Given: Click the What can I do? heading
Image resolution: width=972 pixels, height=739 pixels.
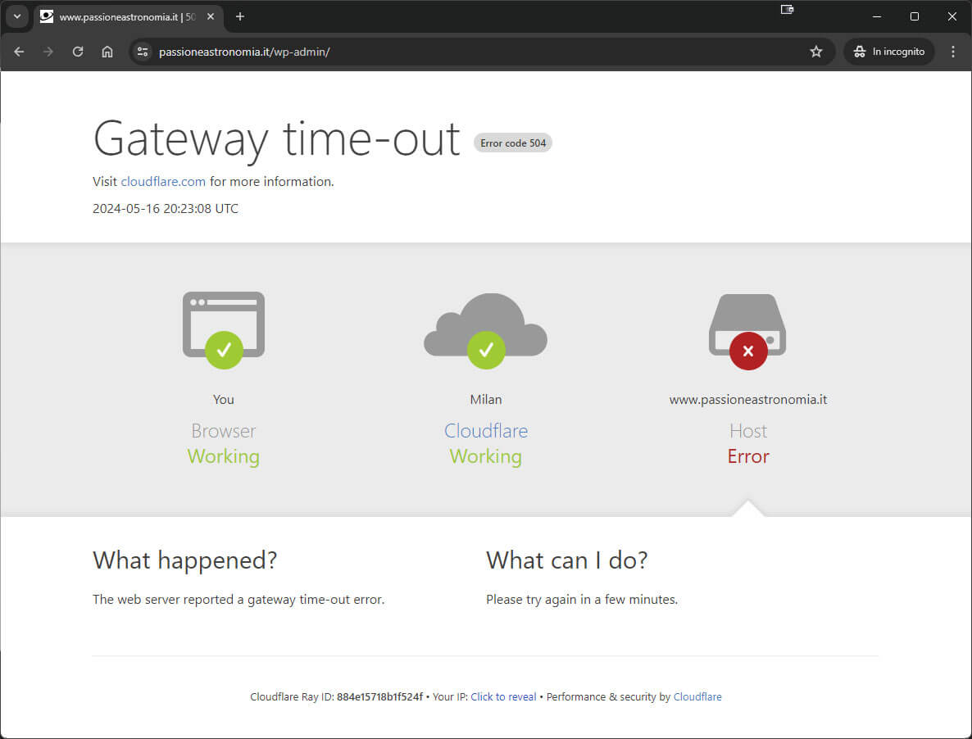Looking at the screenshot, I should 566,560.
